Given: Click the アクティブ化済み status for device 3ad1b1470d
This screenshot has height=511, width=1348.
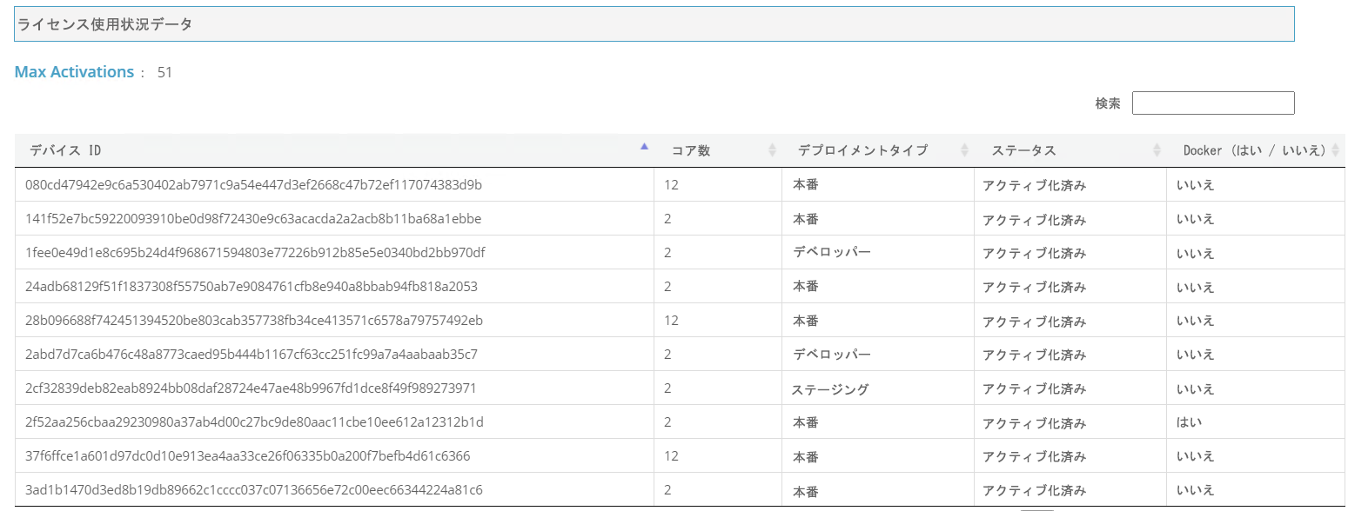Looking at the screenshot, I should [x=1034, y=490].
